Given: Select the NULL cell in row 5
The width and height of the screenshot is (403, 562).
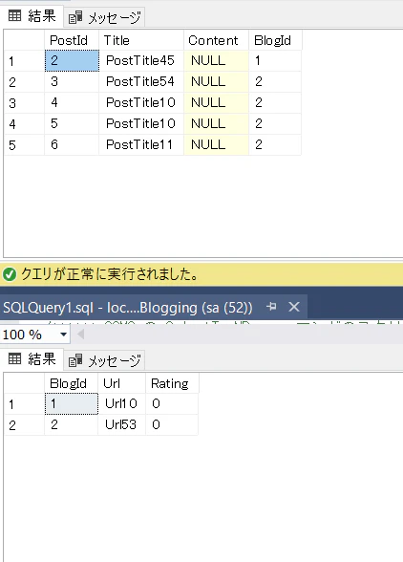Looking at the screenshot, I should (x=217, y=145).
